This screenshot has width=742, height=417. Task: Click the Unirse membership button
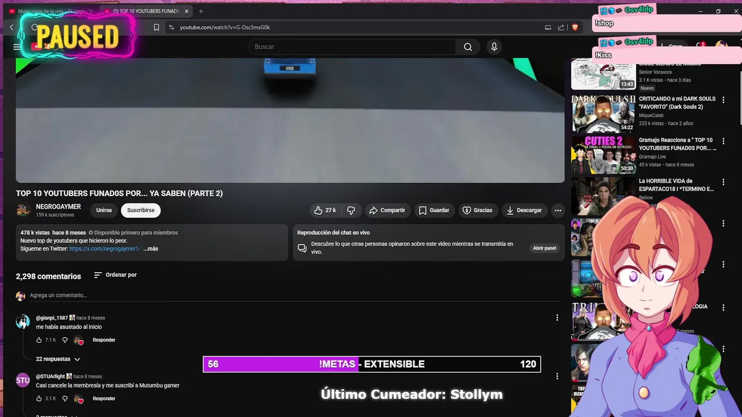click(104, 210)
